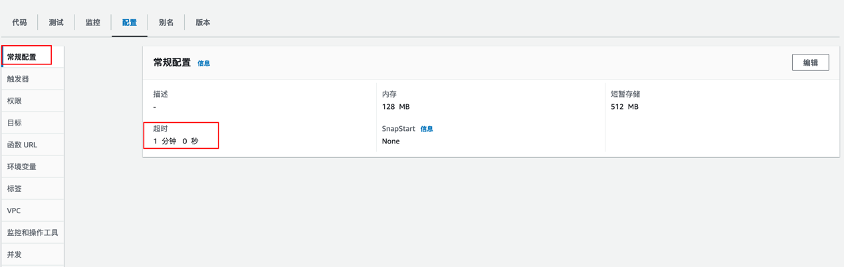
Task: Select the 配置 tab
Action: pyautogui.click(x=130, y=23)
